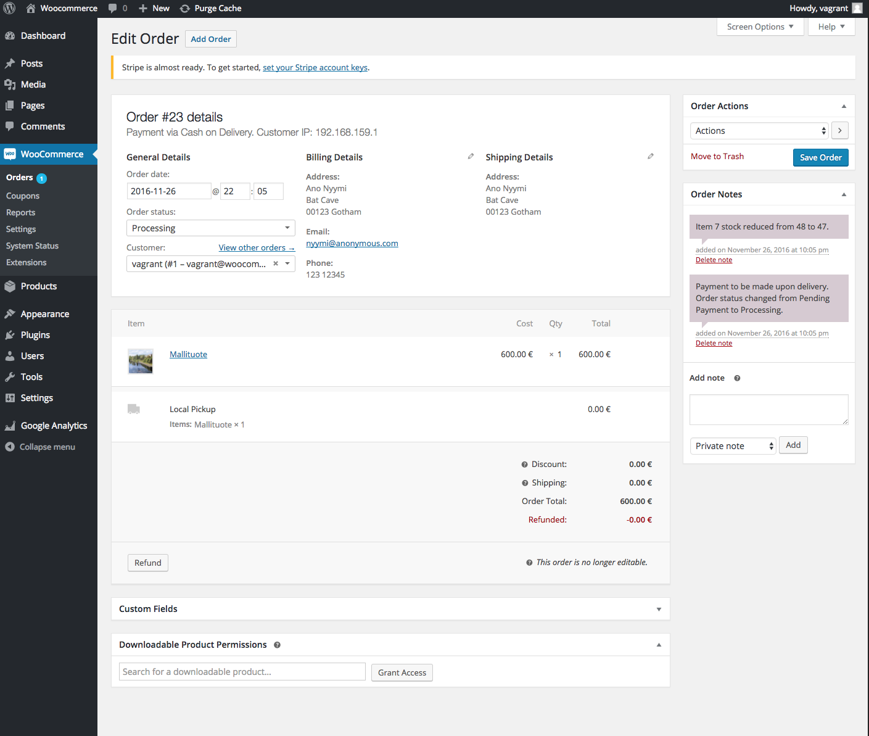Delete the Payment upon delivery note
This screenshot has width=869, height=736.
tap(714, 343)
